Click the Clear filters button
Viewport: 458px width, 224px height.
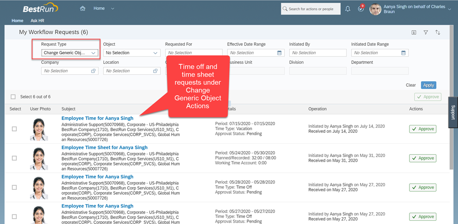click(411, 85)
